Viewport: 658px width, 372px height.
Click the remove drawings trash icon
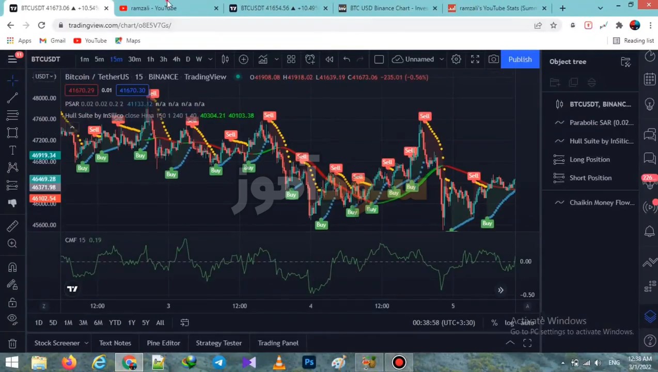12,343
